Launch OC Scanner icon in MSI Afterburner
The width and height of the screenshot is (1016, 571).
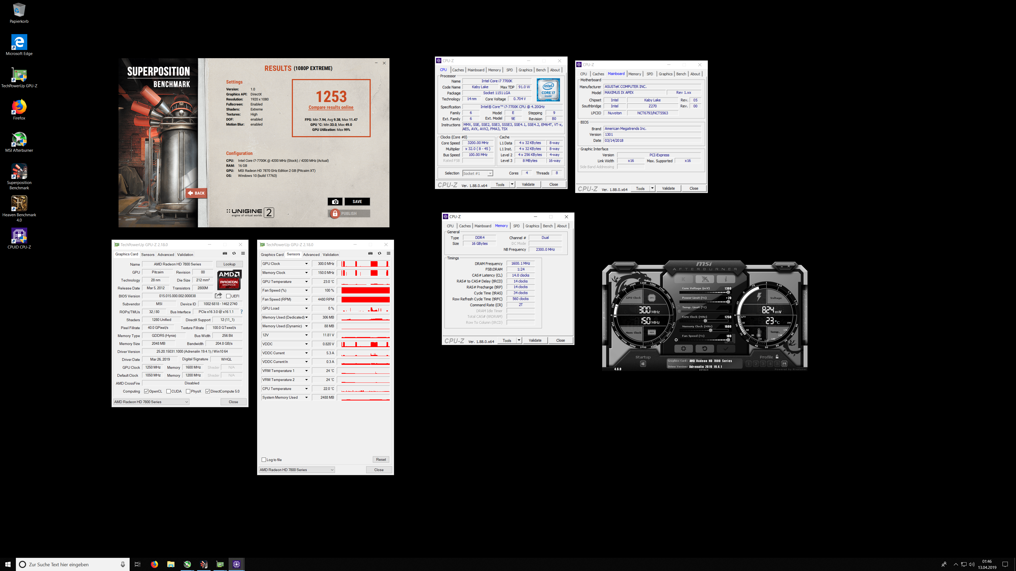coord(705,279)
